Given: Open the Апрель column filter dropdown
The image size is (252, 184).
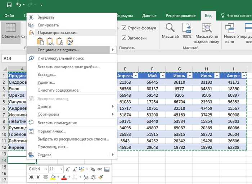Looking at the screenshot, I should [136, 75].
